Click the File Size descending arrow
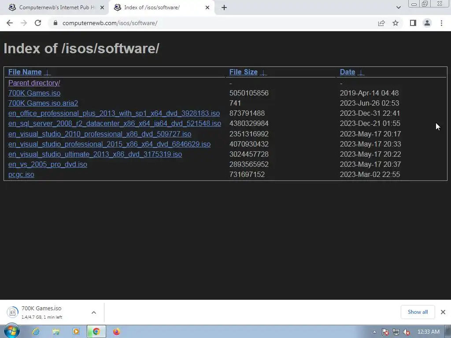The image size is (451, 338). coord(263,73)
